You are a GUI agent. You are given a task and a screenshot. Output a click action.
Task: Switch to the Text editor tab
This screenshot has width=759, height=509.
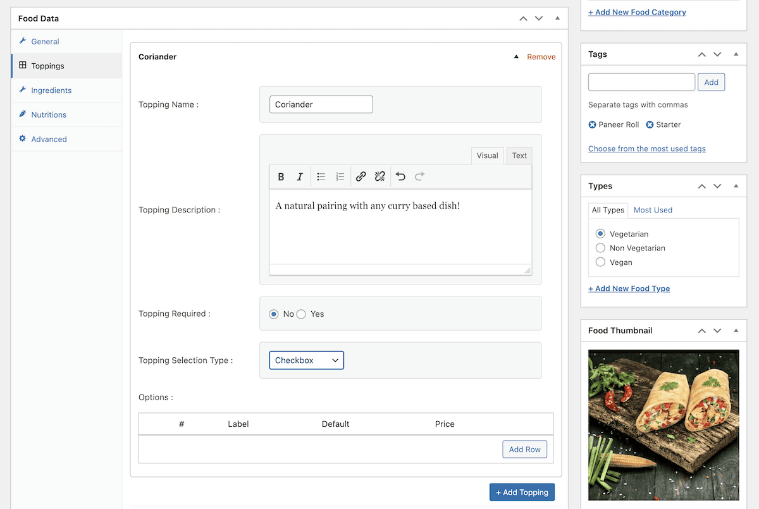coord(519,156)
